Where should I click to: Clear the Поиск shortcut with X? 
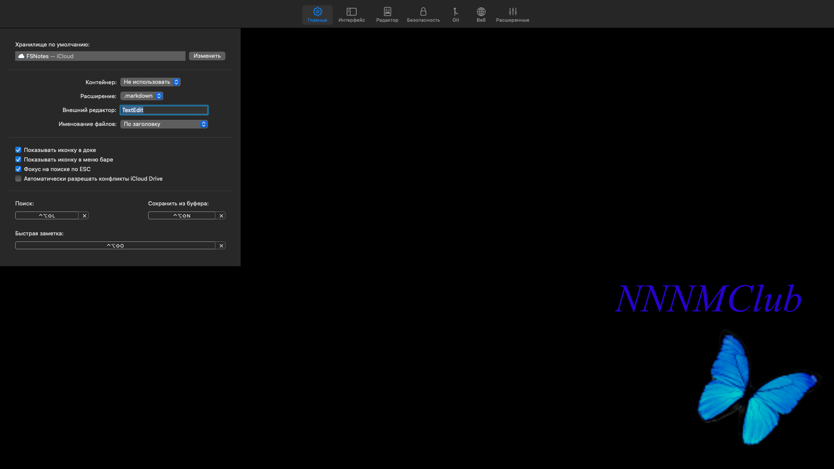84,216
